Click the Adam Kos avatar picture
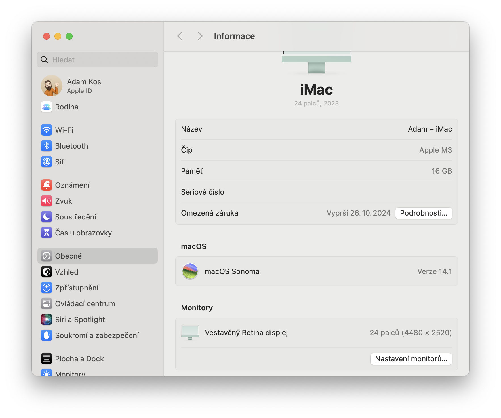Screen dimensions: 501x418 click(51, 86)
